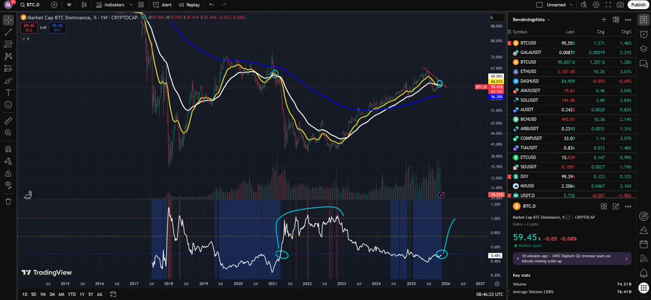The height and width of the screenshot is (300, 651).
Task: Take a chart snapshot with camera icon
Action: pos(620,5)
